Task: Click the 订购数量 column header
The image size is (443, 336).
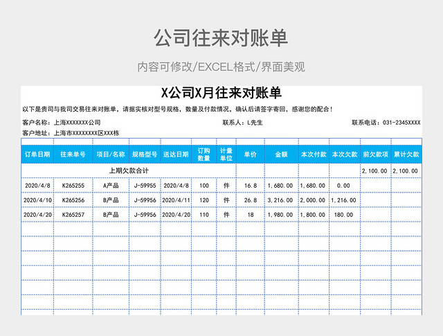Action: 204,154
